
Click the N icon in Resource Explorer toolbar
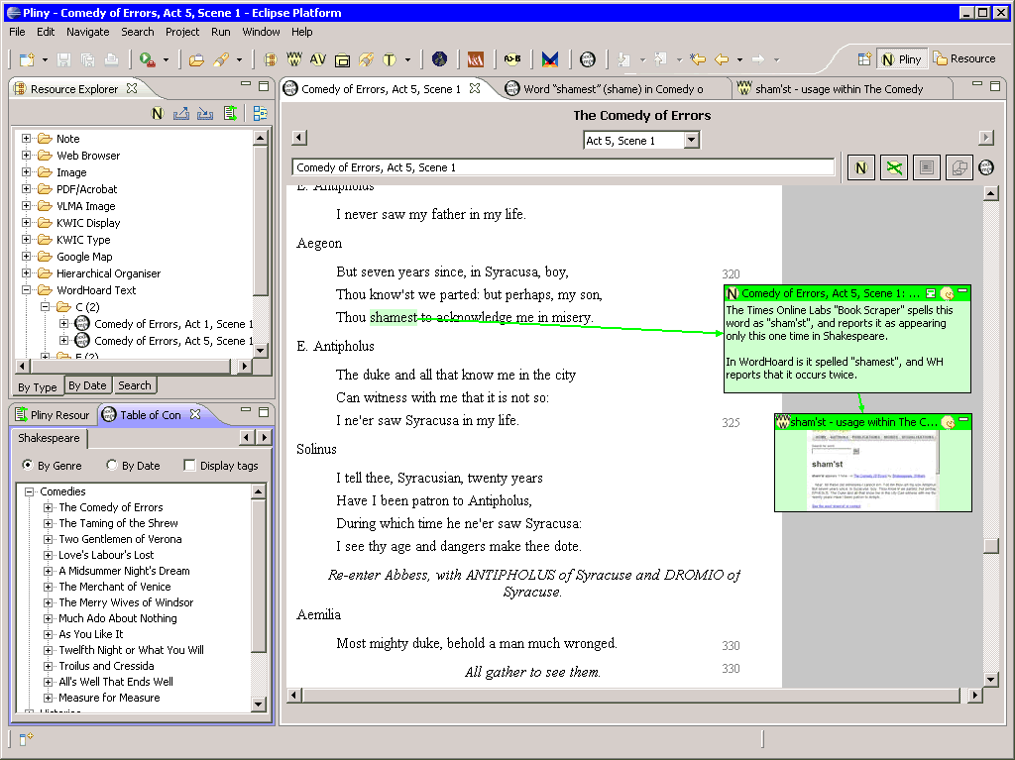click(x=158, y=114)
